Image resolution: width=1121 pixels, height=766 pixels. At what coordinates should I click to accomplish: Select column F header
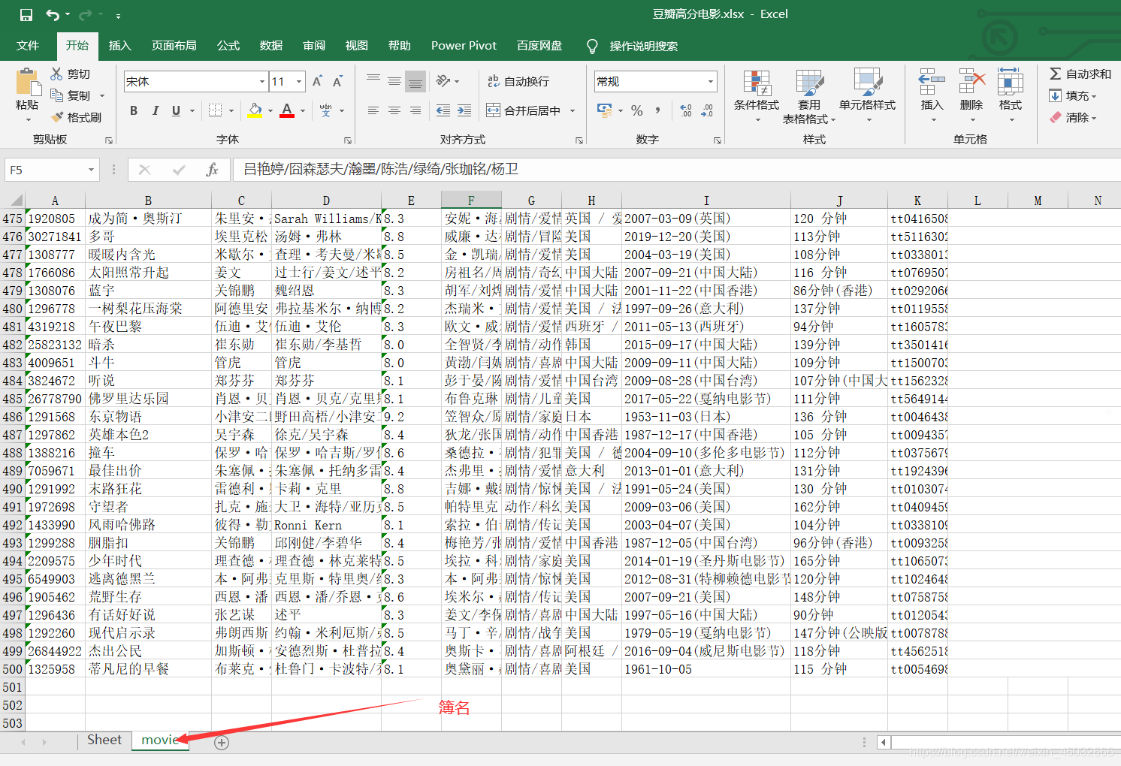[471, 200]
